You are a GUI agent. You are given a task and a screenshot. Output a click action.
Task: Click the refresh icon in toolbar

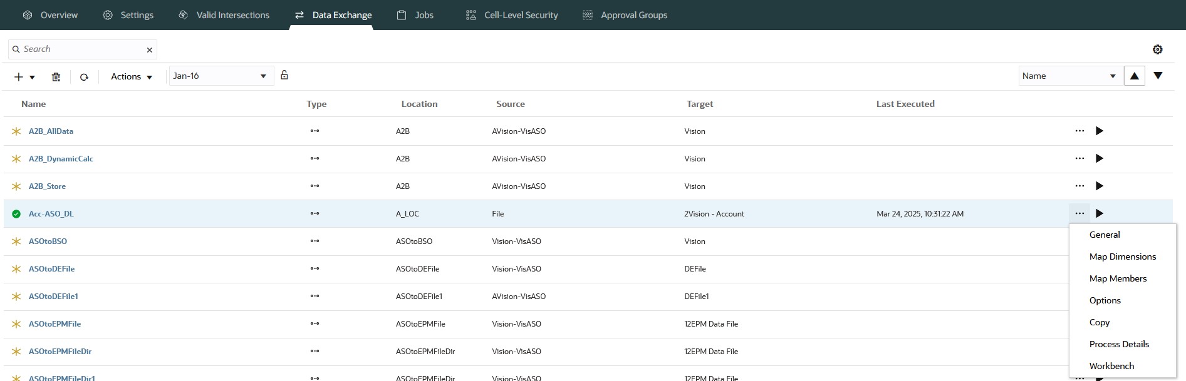pyautogui.click(x=84, y=77)
